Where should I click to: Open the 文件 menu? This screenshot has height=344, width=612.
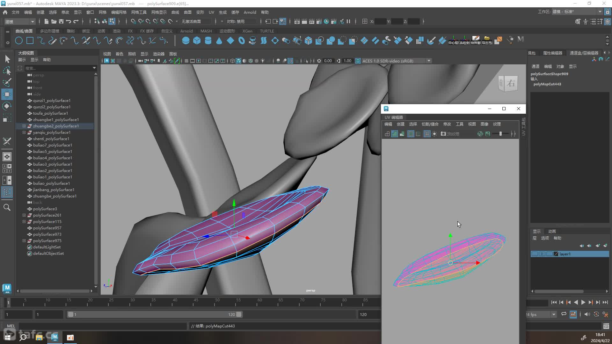tap(16, 12)
